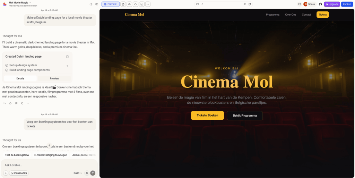
Task: Open the Build mode dropdown
Action: pos(78,173)
